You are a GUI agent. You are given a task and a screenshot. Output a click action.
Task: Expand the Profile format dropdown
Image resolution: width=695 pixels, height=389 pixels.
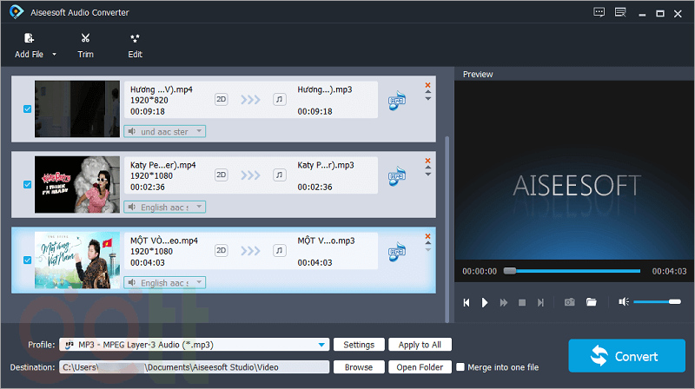pyautogui.click(x=323, y=345)
